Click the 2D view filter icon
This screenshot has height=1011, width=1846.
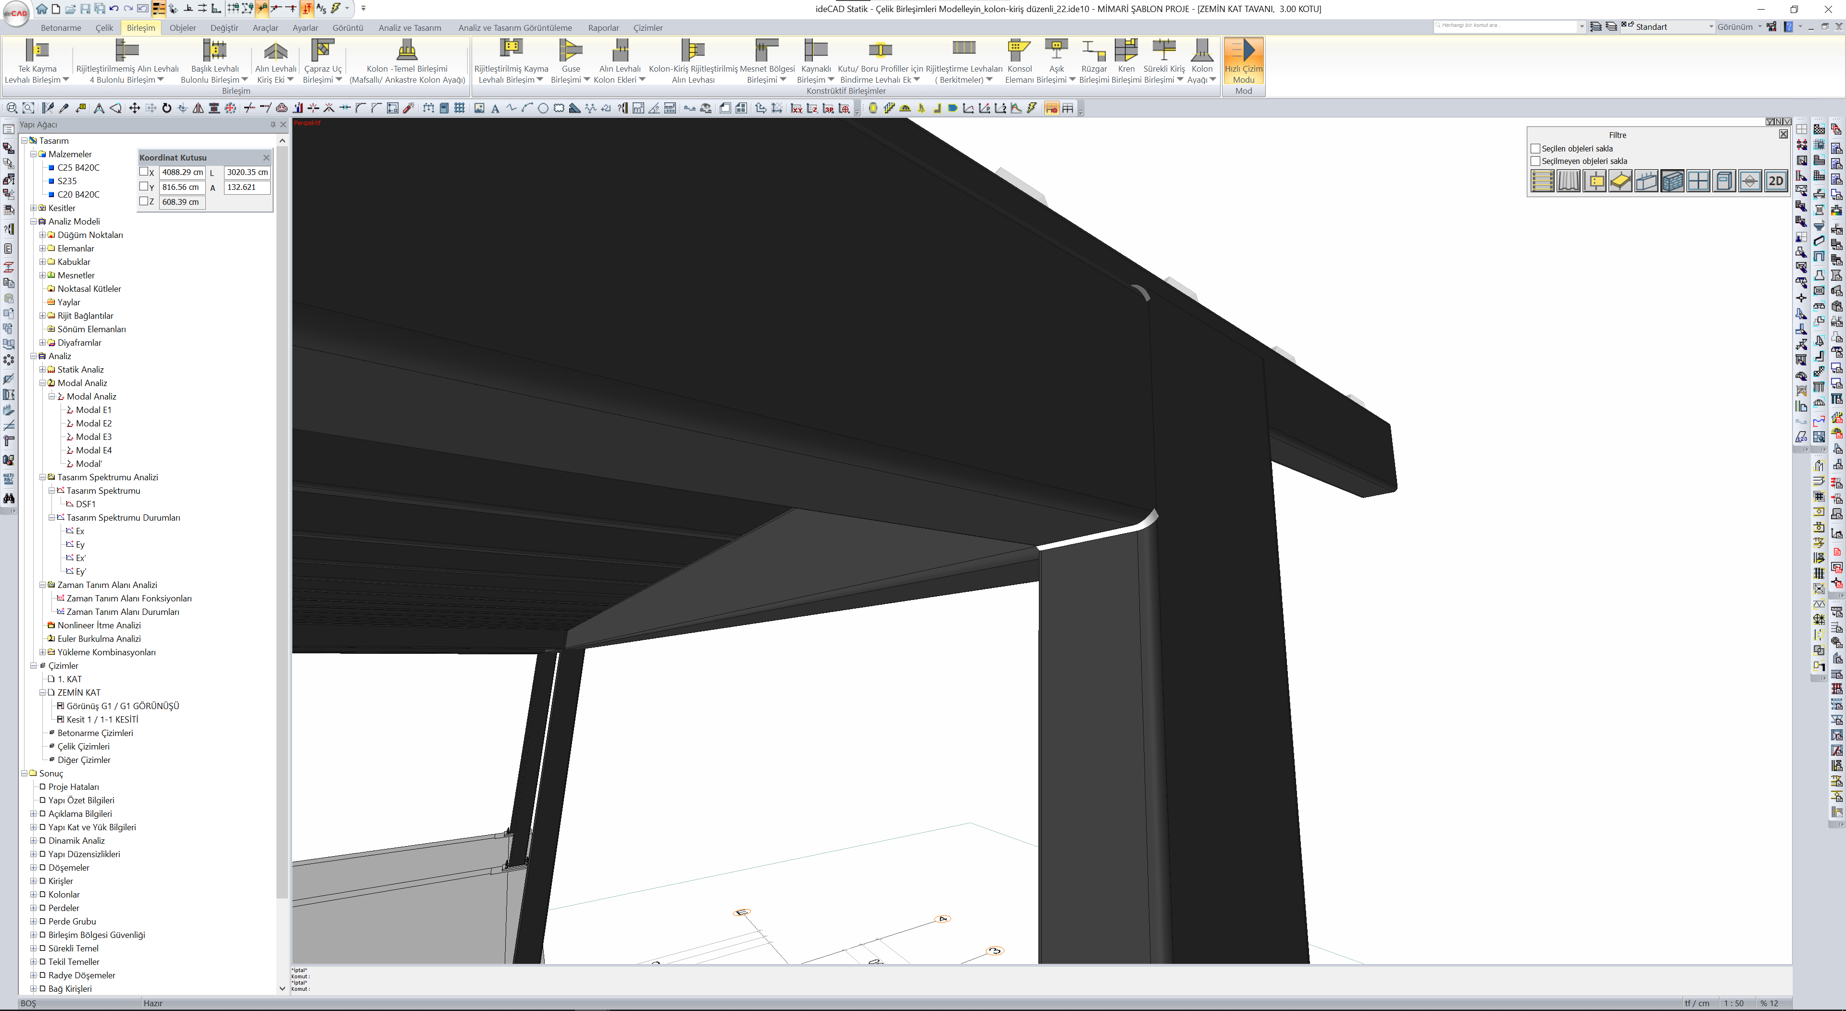coord(1776,181)
